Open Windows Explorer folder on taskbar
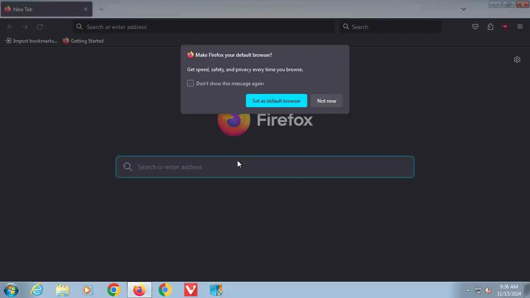 click(x=63, y=290)
